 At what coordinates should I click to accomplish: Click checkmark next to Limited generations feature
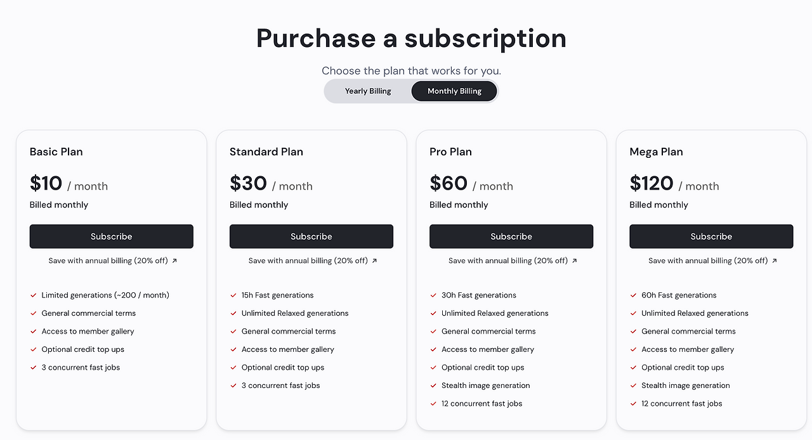tap(34, 295)
